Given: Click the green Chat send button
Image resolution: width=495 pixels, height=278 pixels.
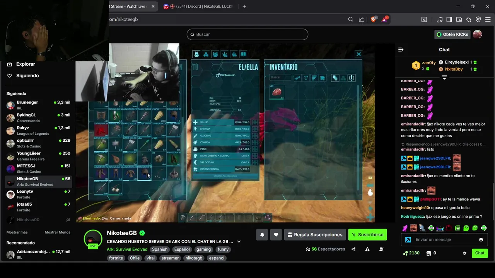Looking at the screenshot, I should click(480, 253).
